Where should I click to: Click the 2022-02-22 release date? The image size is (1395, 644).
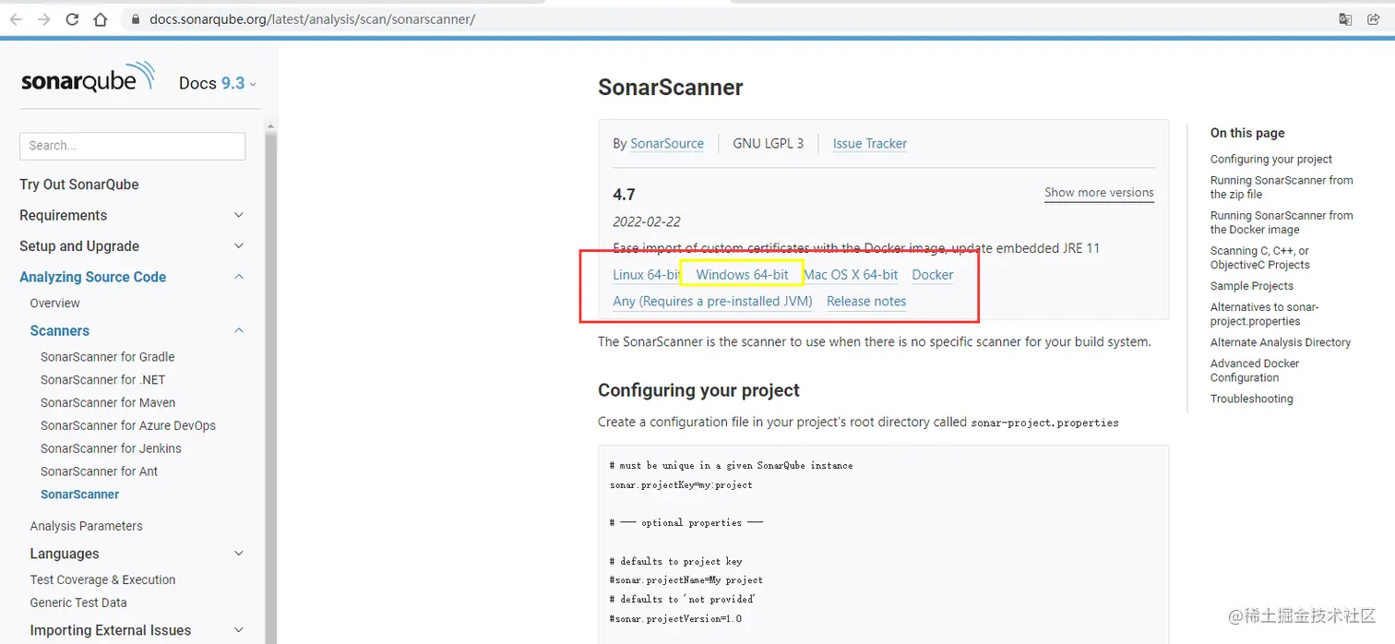(x=647, y=221)
